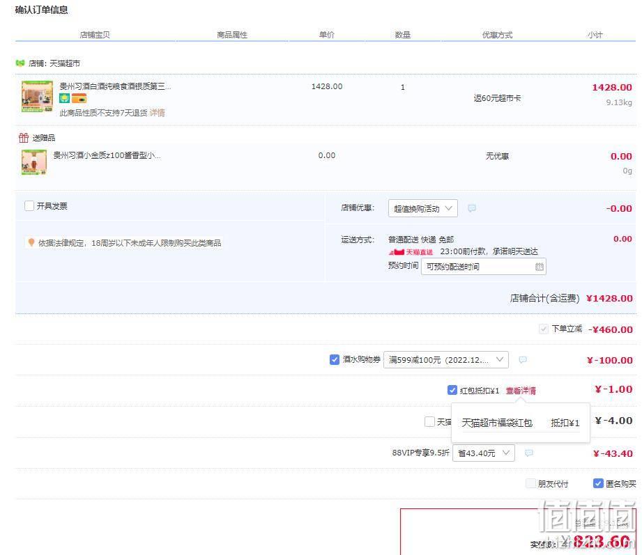Click the 可预约配送时间 delivery time field

click(484, 267)
